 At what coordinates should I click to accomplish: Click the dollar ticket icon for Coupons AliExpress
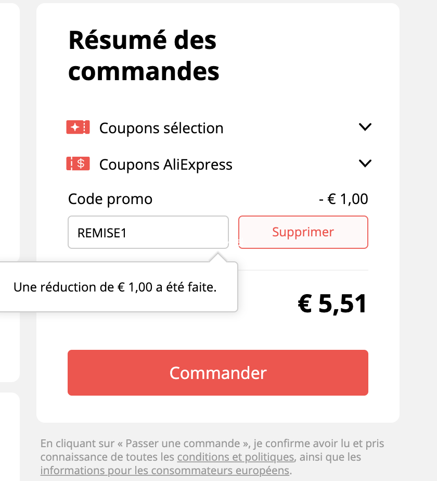[x=78, y=163]
